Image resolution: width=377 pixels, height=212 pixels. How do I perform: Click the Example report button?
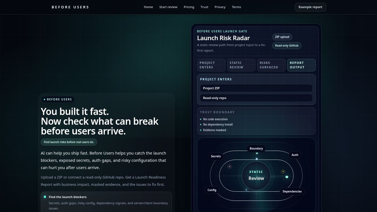[x=310, y=7]
